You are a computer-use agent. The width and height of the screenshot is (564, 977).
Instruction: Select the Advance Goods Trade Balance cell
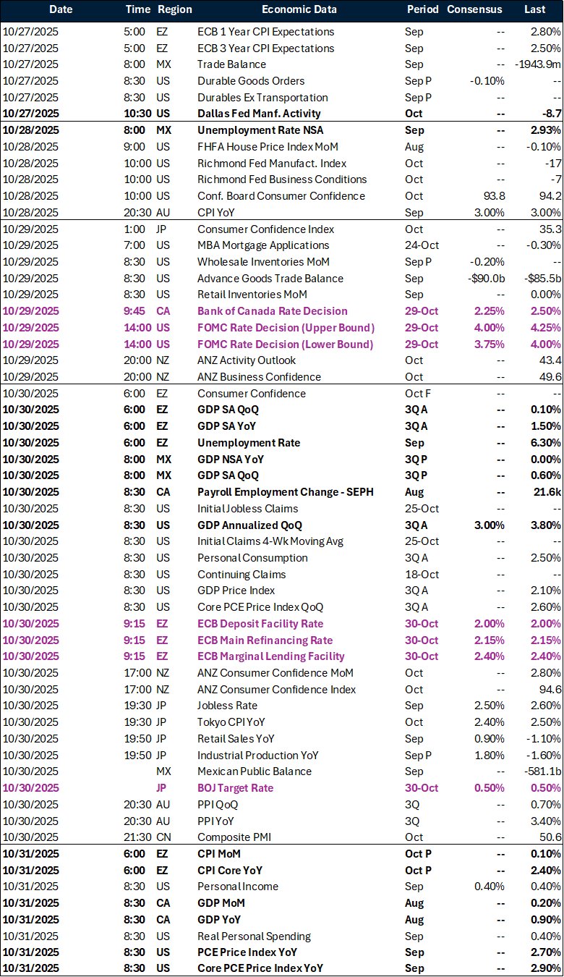coord(270,279)
